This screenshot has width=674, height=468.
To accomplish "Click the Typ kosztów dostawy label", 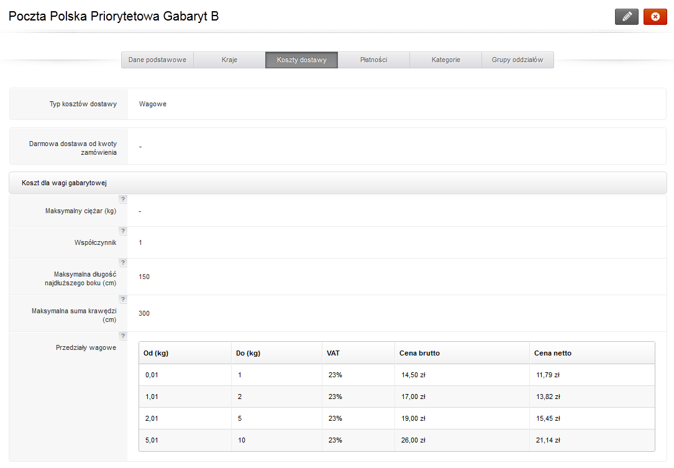I will tap(83, 104).
